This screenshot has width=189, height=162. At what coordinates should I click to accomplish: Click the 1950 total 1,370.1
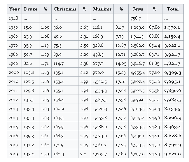[x=172, y=27]
